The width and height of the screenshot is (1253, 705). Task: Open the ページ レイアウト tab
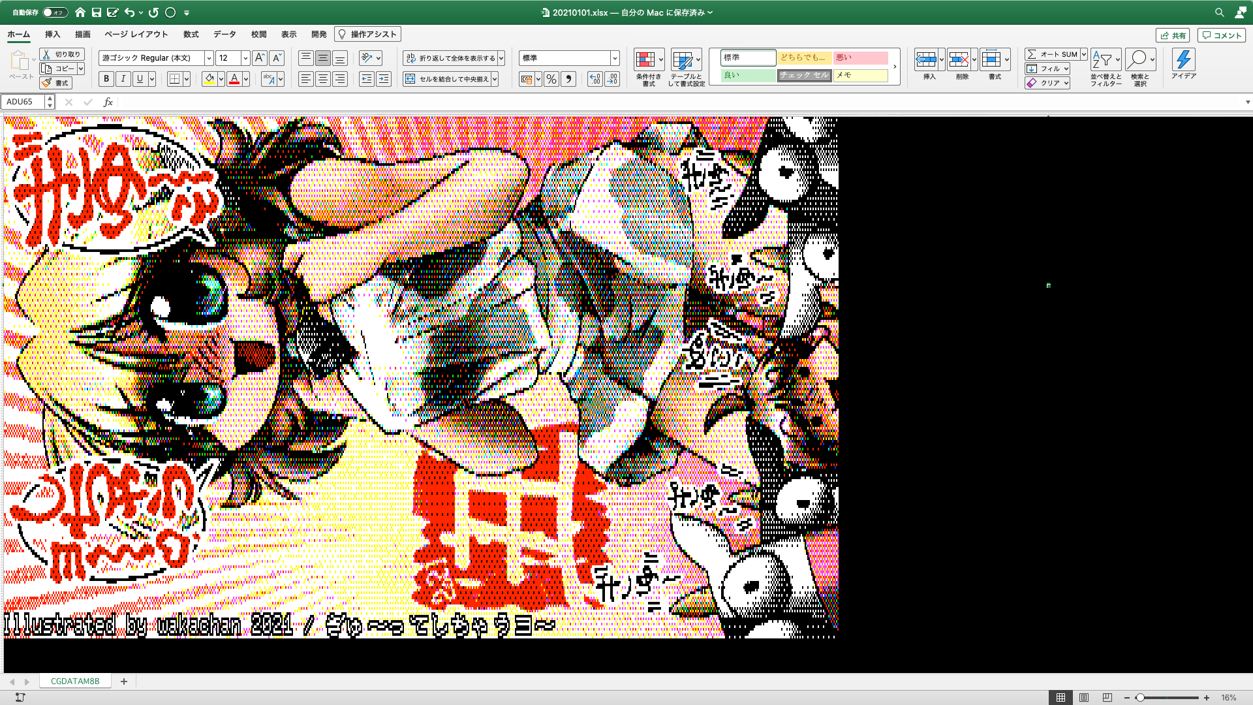point(136,34)
